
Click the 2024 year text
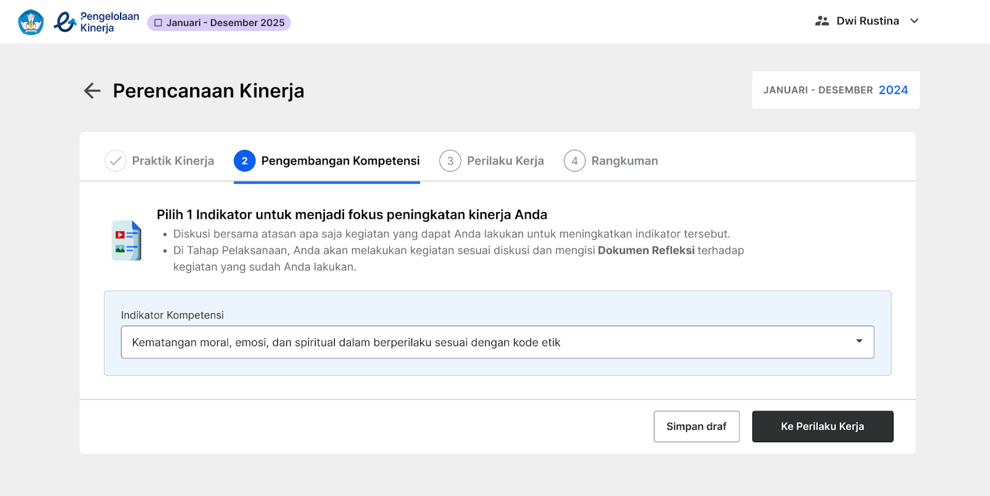(x=893, y=90)
